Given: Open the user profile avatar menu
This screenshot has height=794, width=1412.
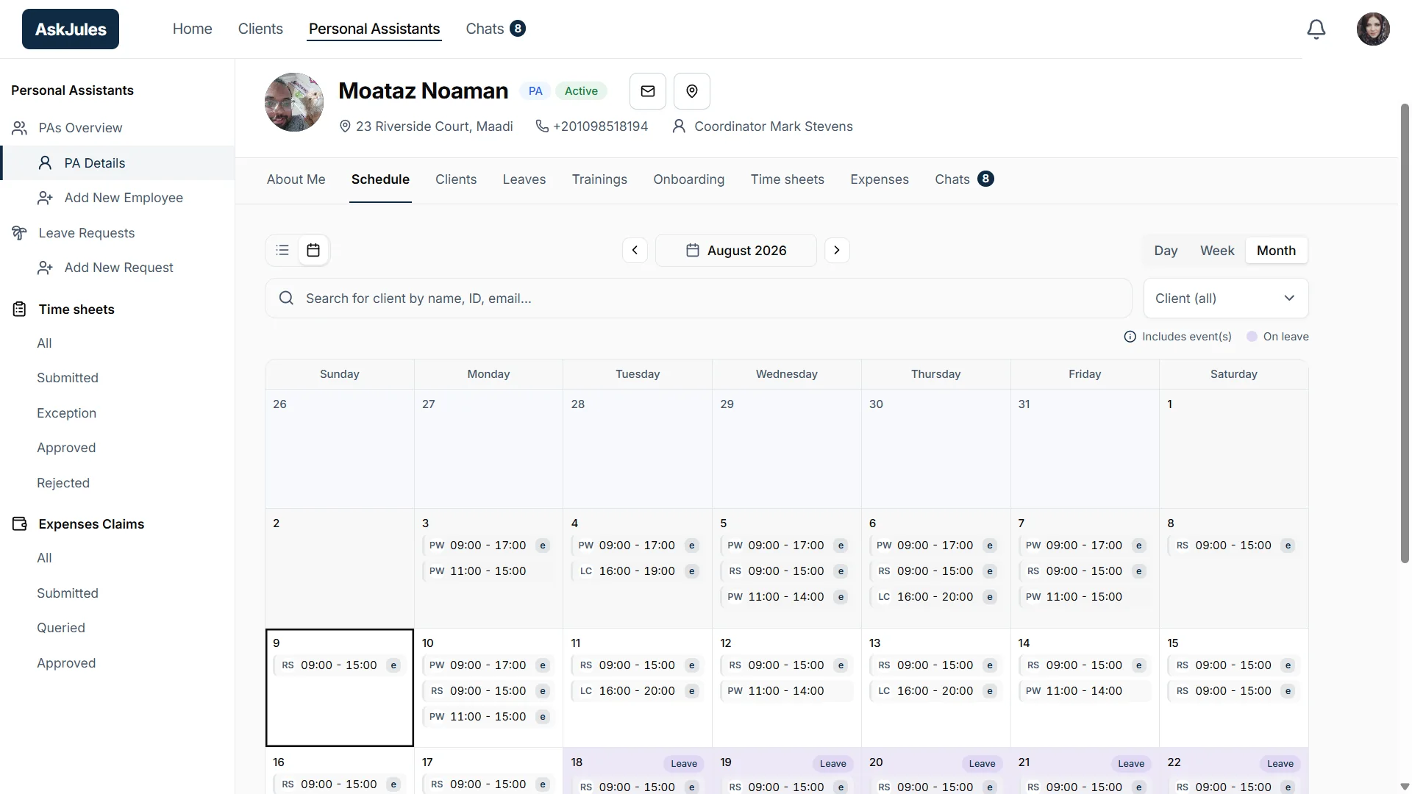Looking at the screenshot, I should click(x=1373, y=29).
